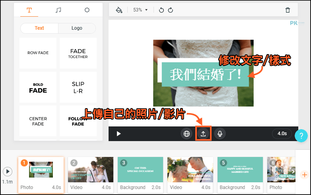
Task: Select scene 3 Background thumbnail
Action: (x=140, y=175)
